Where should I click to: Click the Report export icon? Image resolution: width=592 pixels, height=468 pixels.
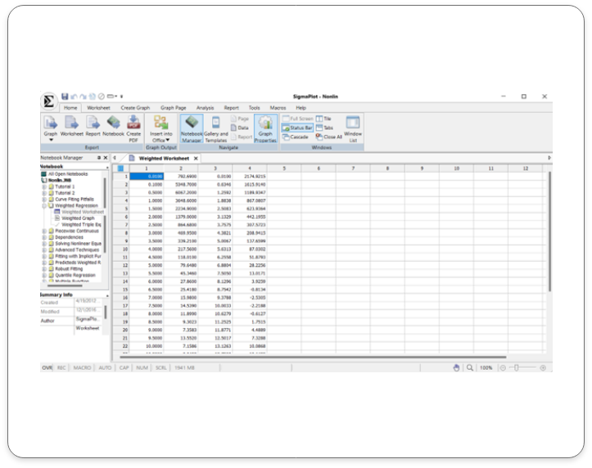point(93,126)
